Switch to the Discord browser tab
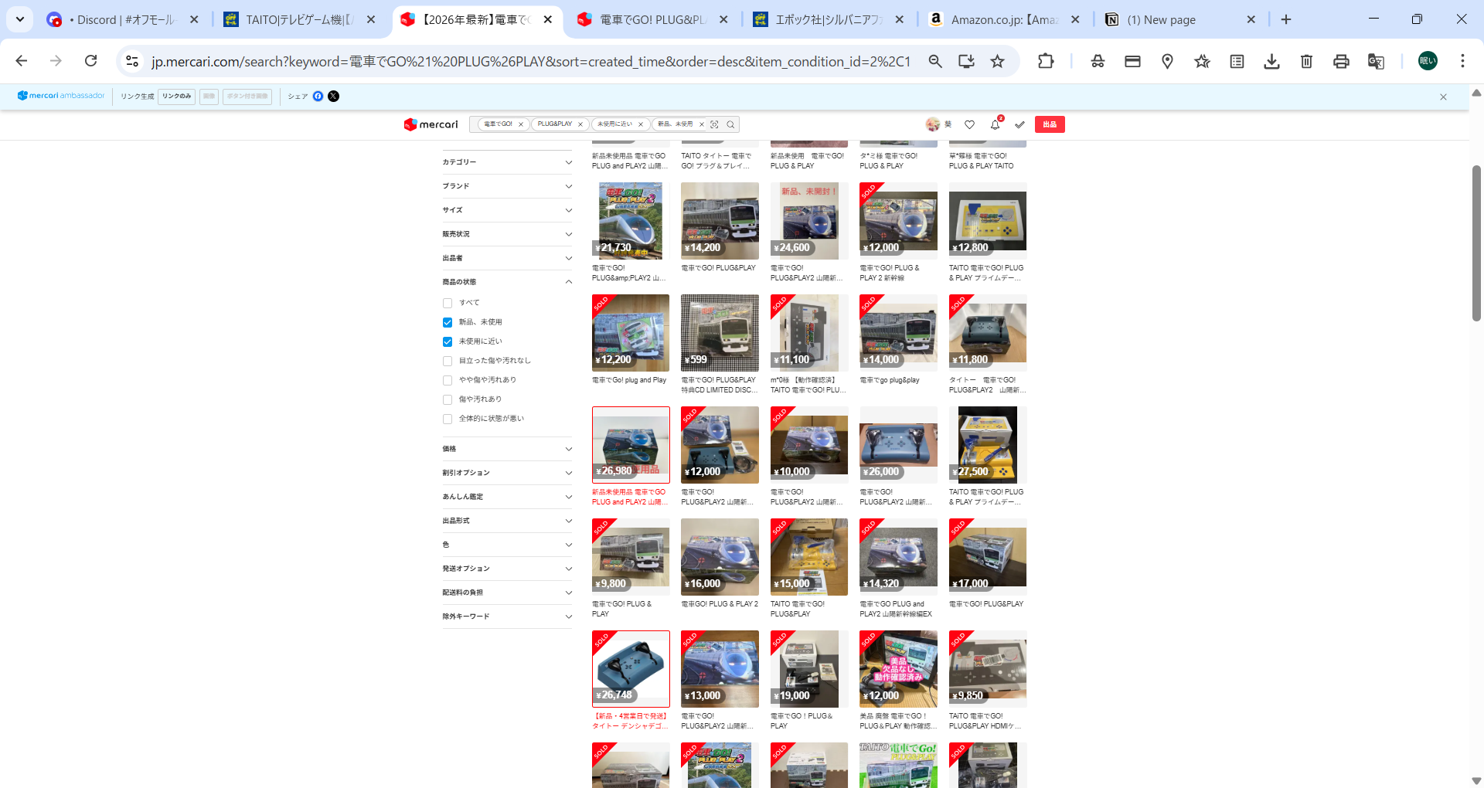 [124, 20]
